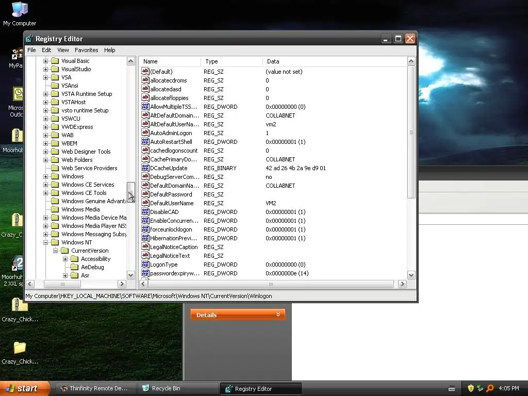Click the Visual Basic folder icon

(55, 61)
